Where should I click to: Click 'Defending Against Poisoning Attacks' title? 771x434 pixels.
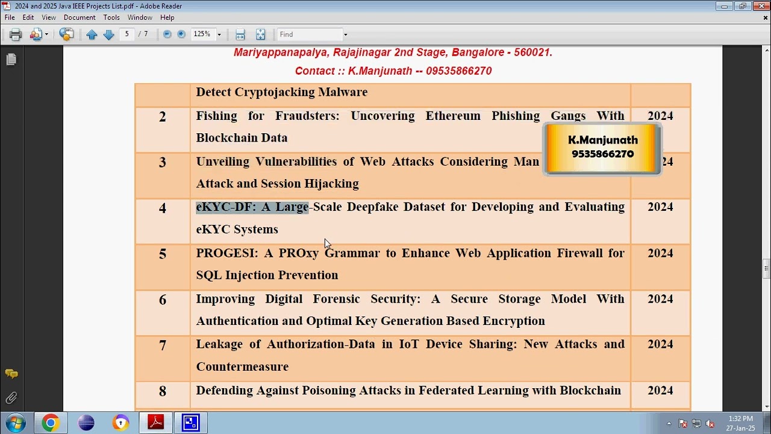coord(408,391)
